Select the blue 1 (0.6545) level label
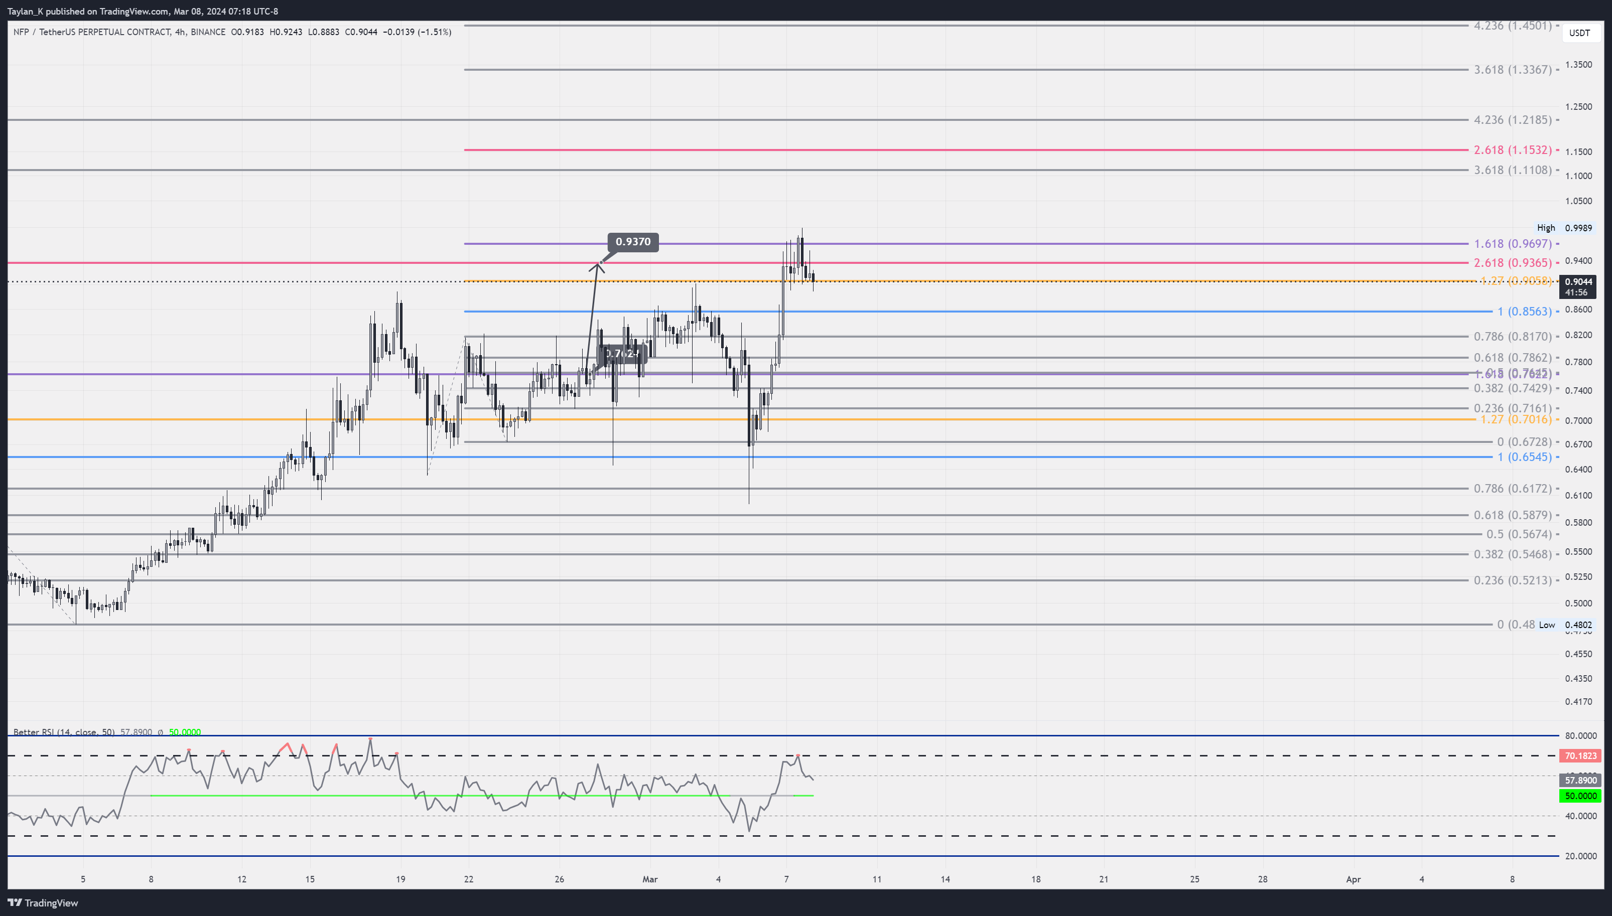Image resolution: width=1612 pixels, height=916 pixels. pyautogui.click(x=1525, y=456)
